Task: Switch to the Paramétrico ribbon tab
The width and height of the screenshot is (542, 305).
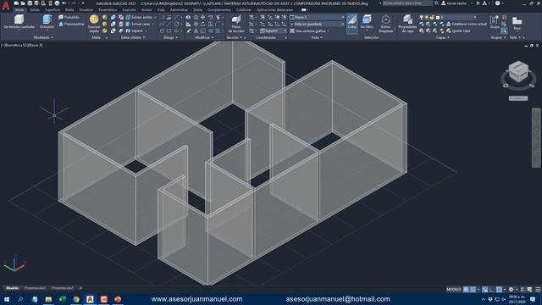Action: [x=108, y=9]
